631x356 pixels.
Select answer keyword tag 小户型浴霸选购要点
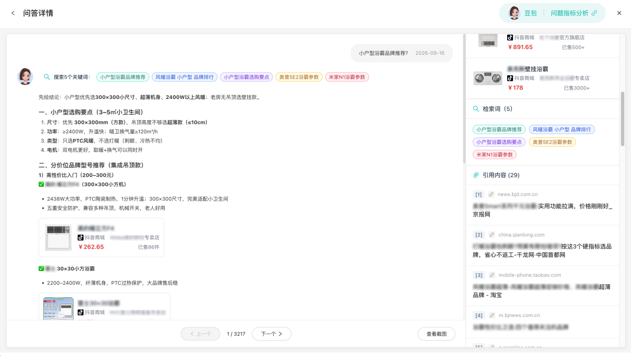click(x=246, y=77)
